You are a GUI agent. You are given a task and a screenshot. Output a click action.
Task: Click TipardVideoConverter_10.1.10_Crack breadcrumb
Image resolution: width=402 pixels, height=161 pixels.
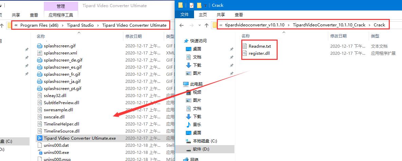coord(329,25)
